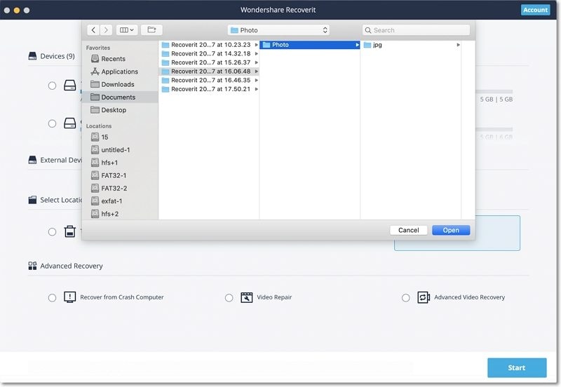Expand arrow of Recoverit 17.50.21 folder
This screenshot has width=561, height=387.
[256, 89]
